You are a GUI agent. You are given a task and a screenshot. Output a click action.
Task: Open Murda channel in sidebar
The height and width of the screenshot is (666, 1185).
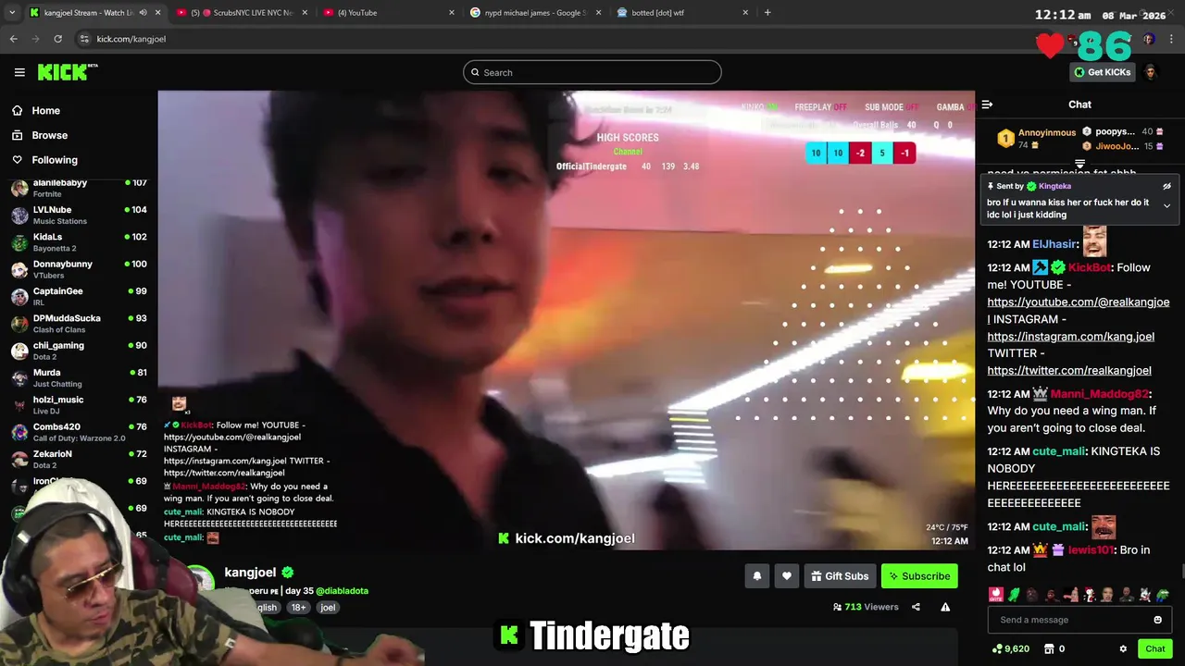[x=79, y=377]
